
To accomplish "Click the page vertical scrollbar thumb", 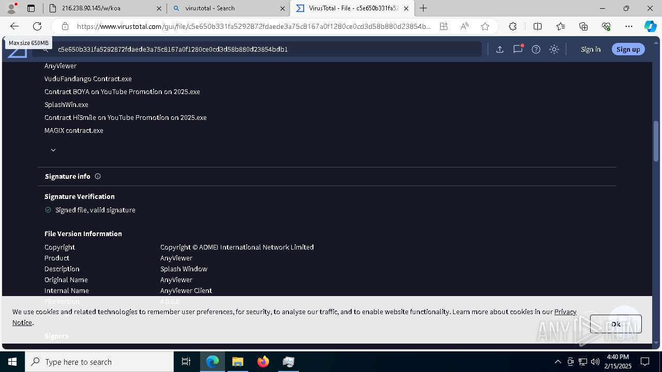I will 656,141.
